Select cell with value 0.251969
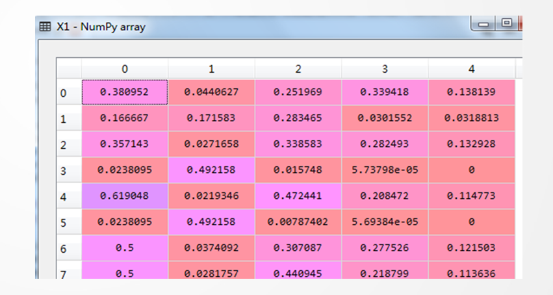This screenshot has height=295, width=553. (x=298, y=92)
